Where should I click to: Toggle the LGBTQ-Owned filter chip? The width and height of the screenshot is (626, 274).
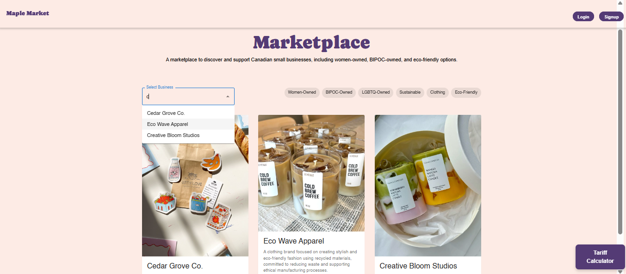click(x=376, y=92)
